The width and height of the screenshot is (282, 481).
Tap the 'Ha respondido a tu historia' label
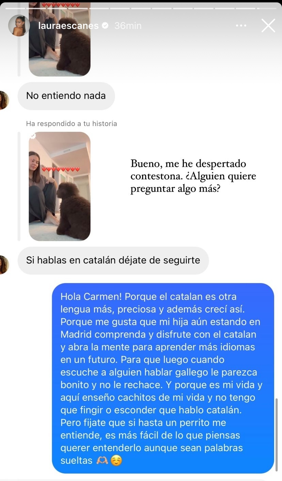click(x=72, y=123)
